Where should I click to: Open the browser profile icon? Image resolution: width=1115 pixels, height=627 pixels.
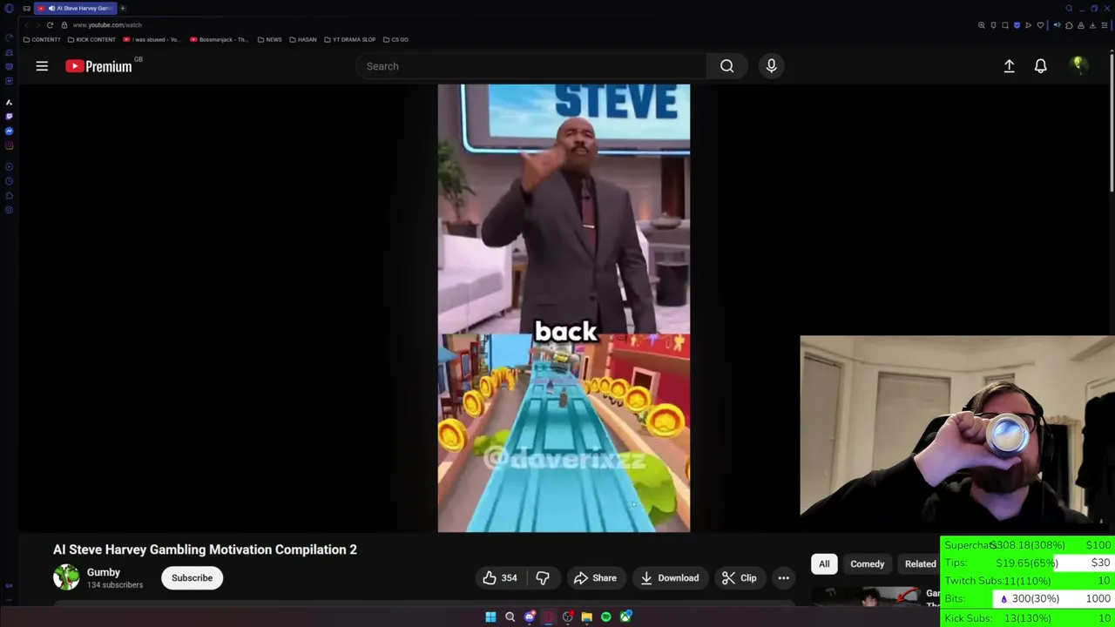(x=1081, y=25)
